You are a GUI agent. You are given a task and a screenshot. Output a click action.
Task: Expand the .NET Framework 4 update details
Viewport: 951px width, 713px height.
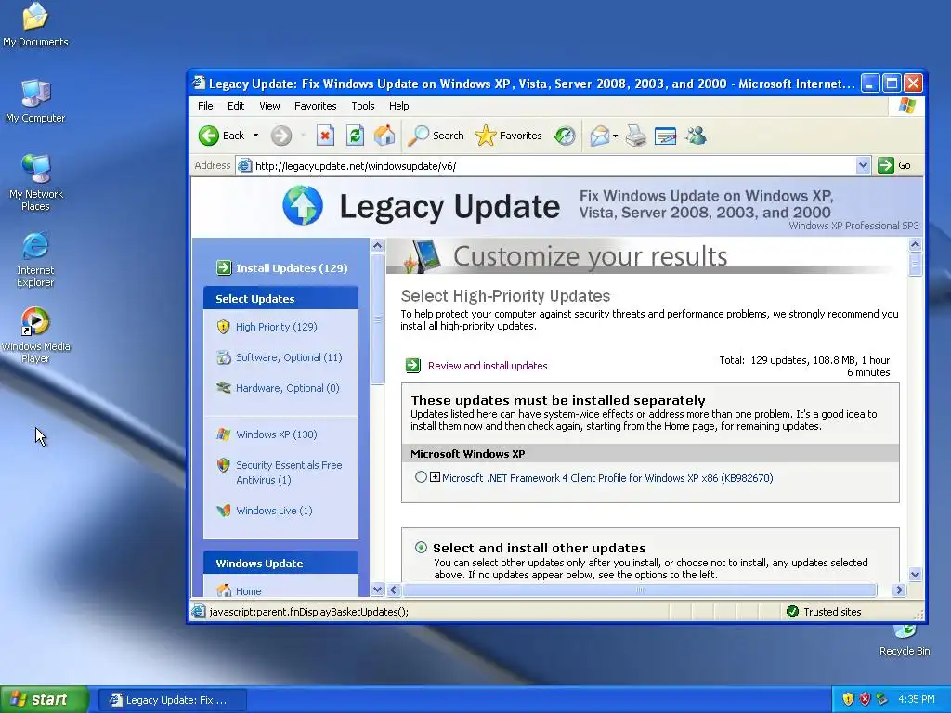click(x=435, y=477)
